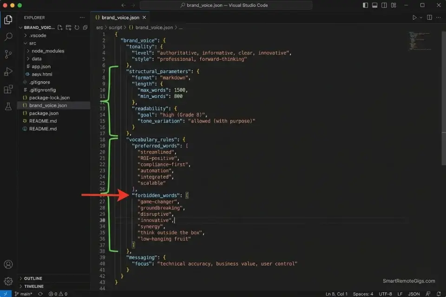This screenshot has height=297, width=446.
Task: Click the main* branch in status bar
Action: tap(24, 294)
